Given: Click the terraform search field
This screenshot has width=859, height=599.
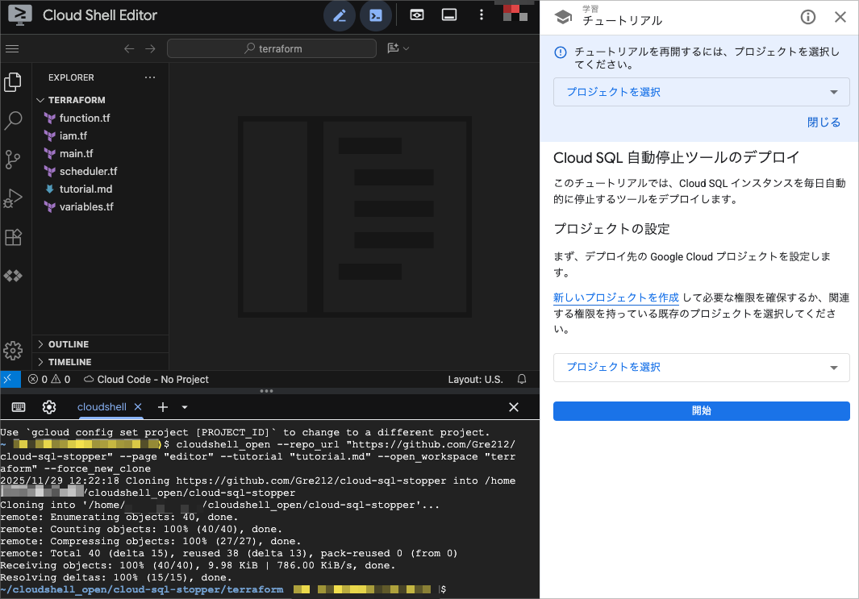Looking at the screenshot, I should tap(272, 48).
